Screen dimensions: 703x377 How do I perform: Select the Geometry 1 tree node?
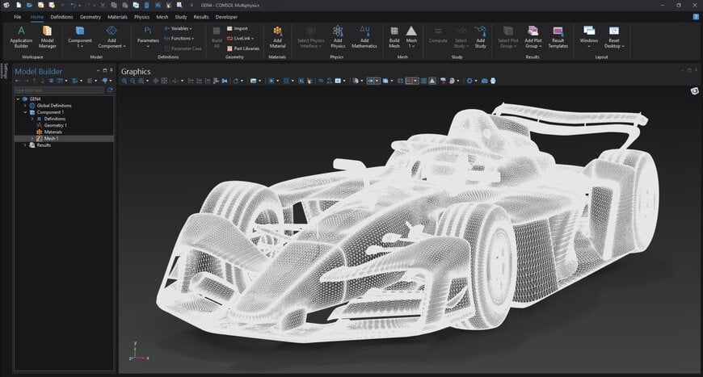[55, 125]
